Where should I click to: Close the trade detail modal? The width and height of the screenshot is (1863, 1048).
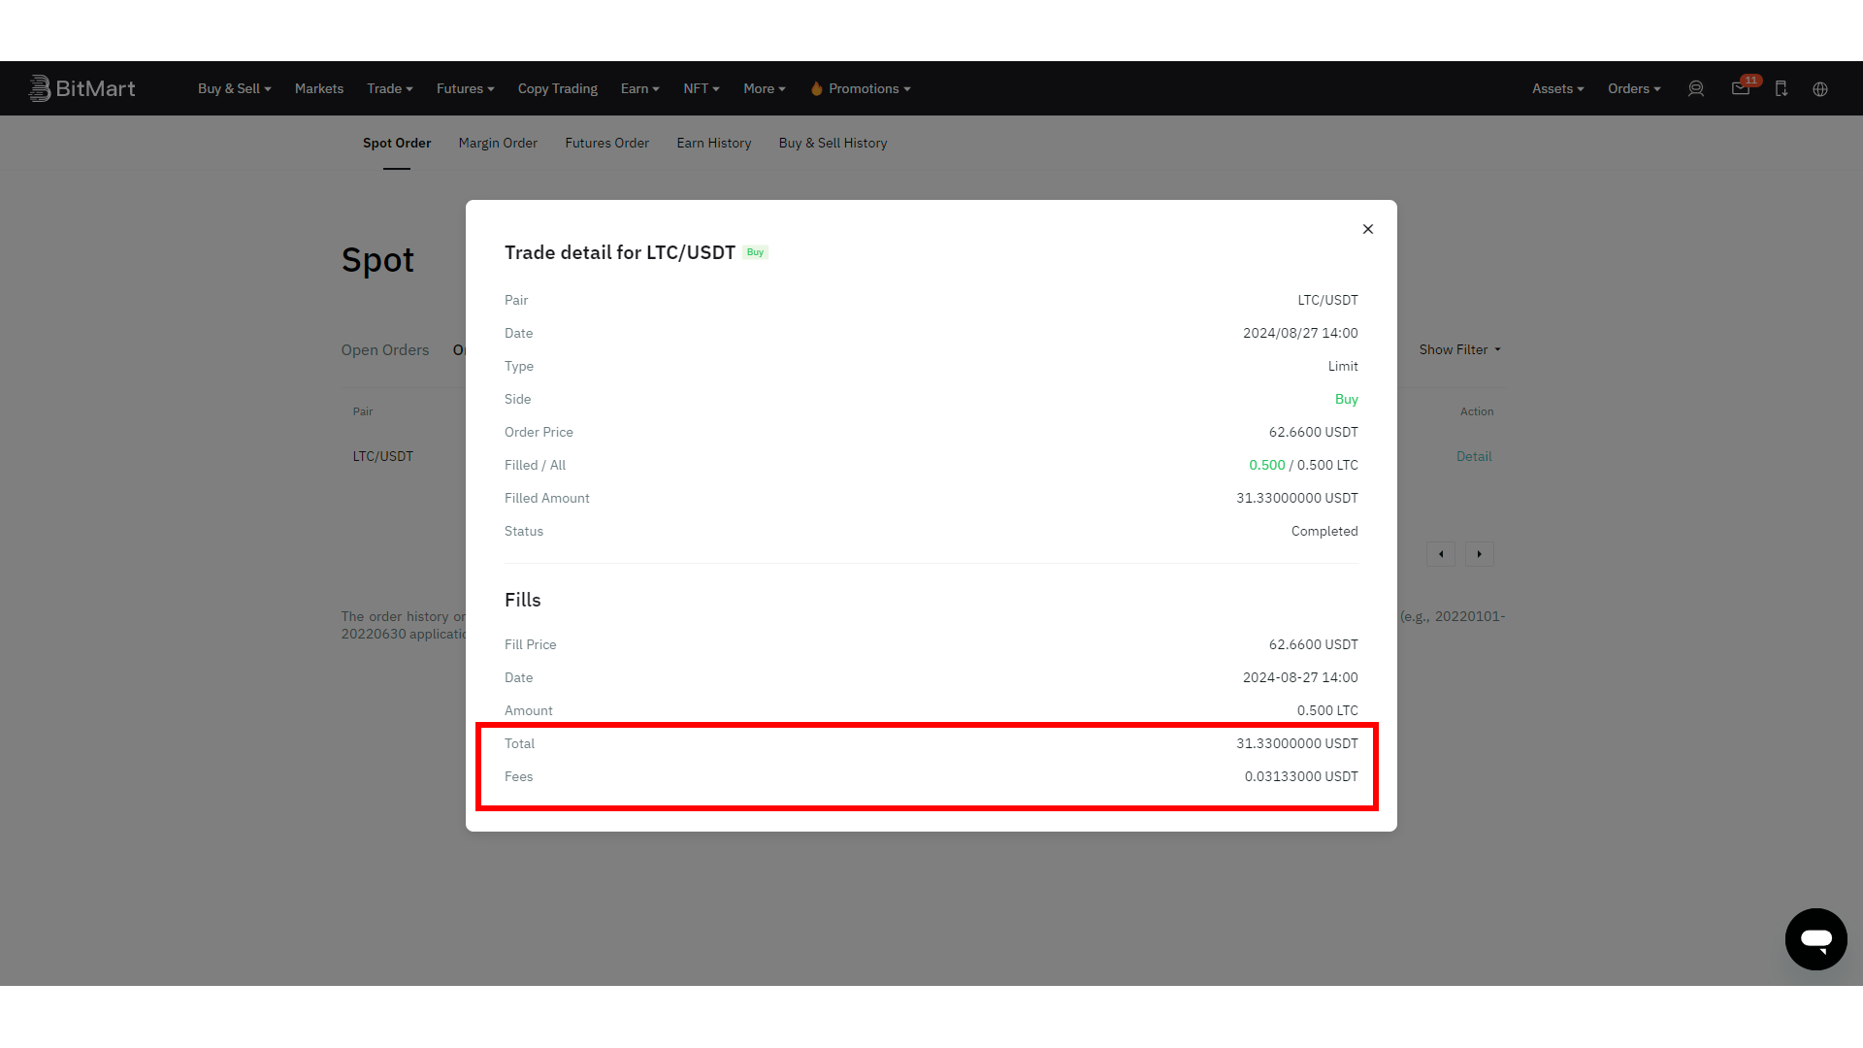(x=1368, y=228)
